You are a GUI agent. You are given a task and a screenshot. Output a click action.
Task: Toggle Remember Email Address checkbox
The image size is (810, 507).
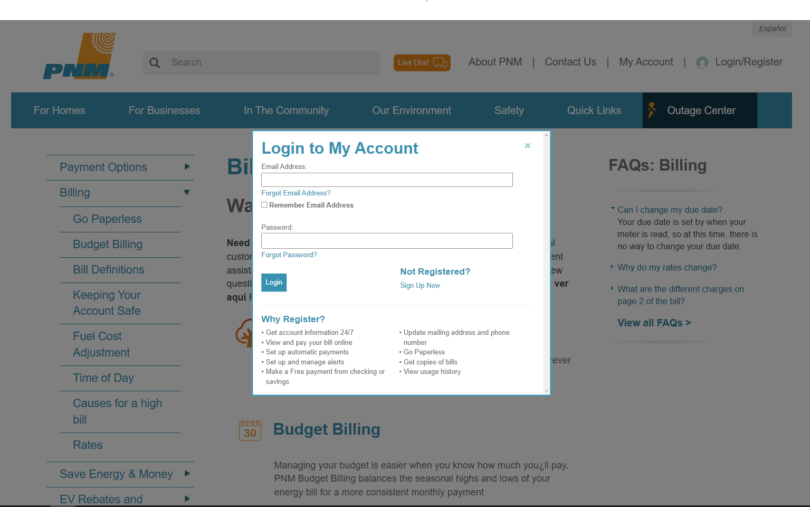click(264, 205)
